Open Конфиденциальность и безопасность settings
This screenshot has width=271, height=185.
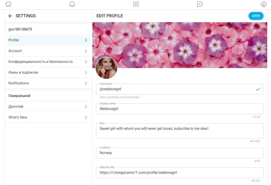(49, 62)
